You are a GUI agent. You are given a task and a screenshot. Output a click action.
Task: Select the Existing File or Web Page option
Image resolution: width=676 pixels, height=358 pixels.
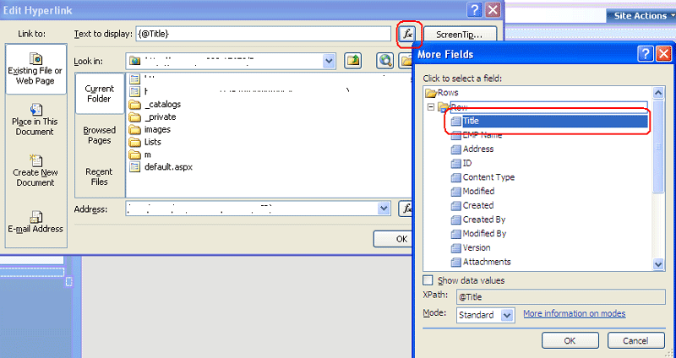pos(35,69)
